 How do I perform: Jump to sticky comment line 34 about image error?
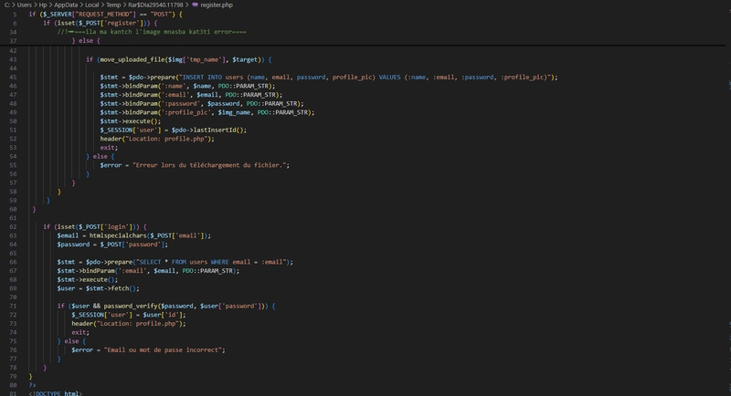(152, 32)
